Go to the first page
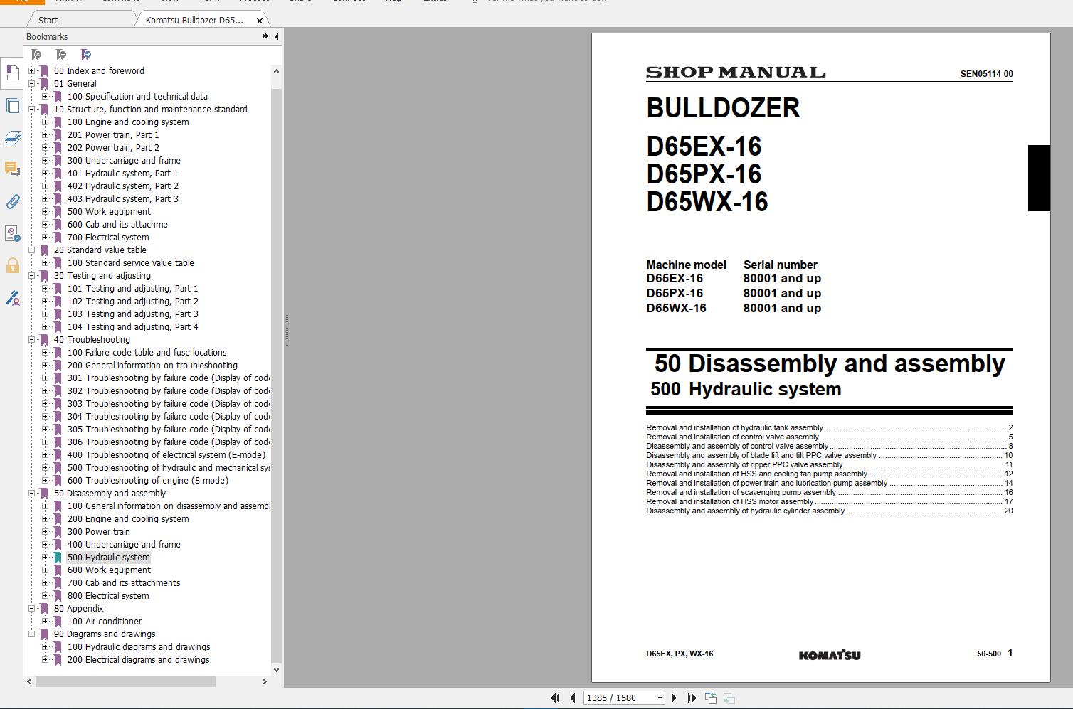 point(555,698)
